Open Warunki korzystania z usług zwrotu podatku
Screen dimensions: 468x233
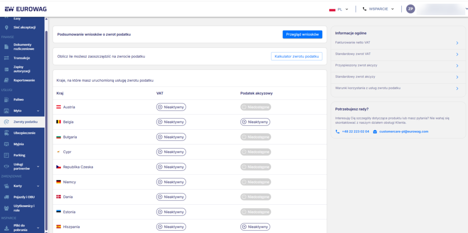[x=368, y=88]
